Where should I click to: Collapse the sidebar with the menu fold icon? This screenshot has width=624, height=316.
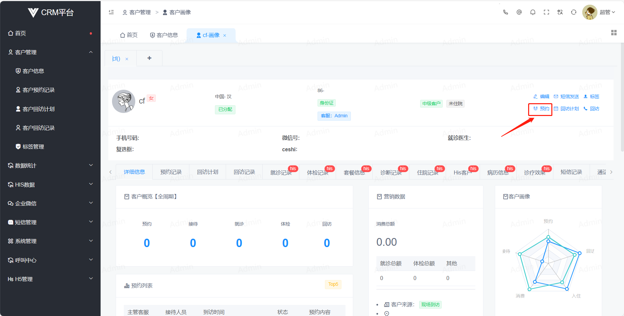111,12
